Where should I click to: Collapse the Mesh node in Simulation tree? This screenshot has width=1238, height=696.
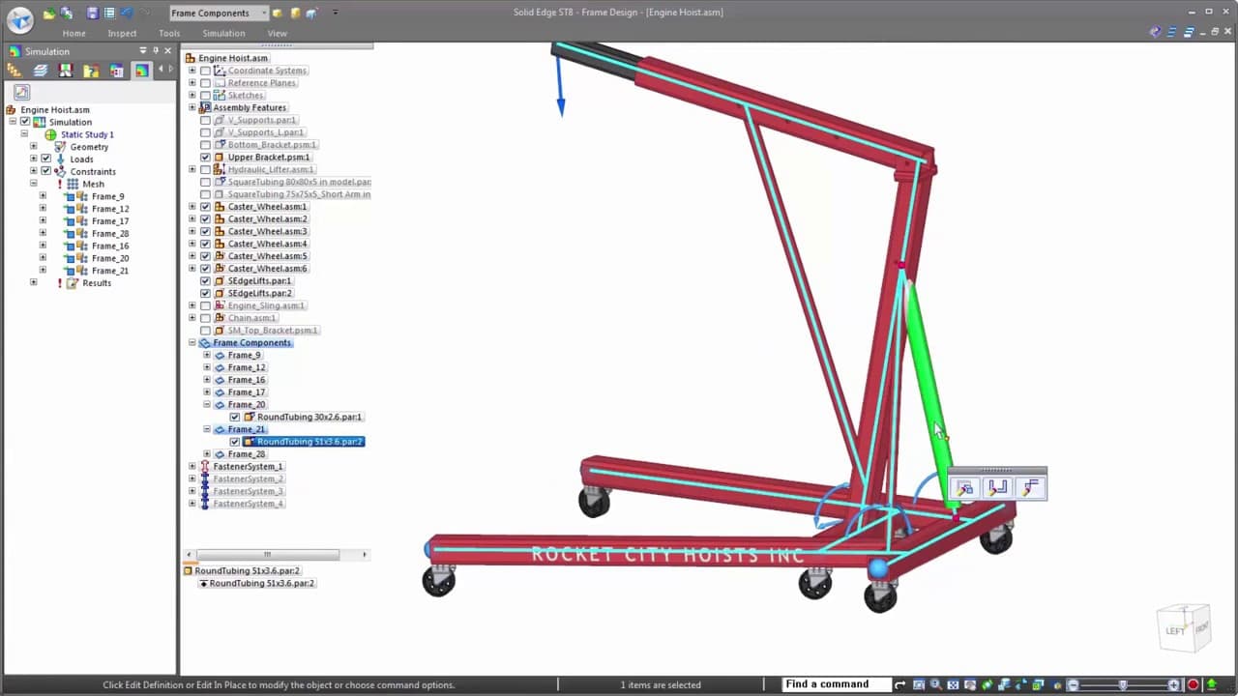point(33,184)
